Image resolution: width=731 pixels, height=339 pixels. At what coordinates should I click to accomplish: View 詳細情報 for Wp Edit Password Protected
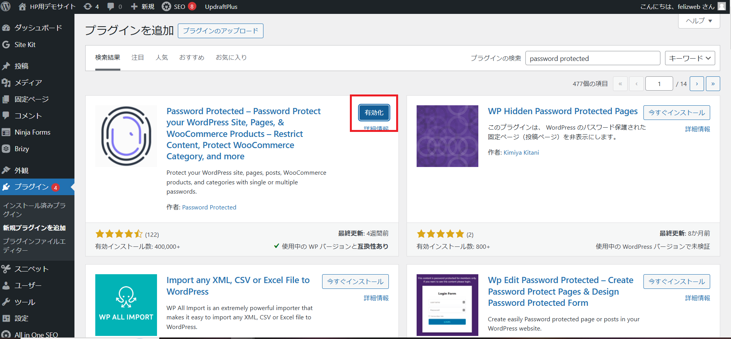pos(697,298)
